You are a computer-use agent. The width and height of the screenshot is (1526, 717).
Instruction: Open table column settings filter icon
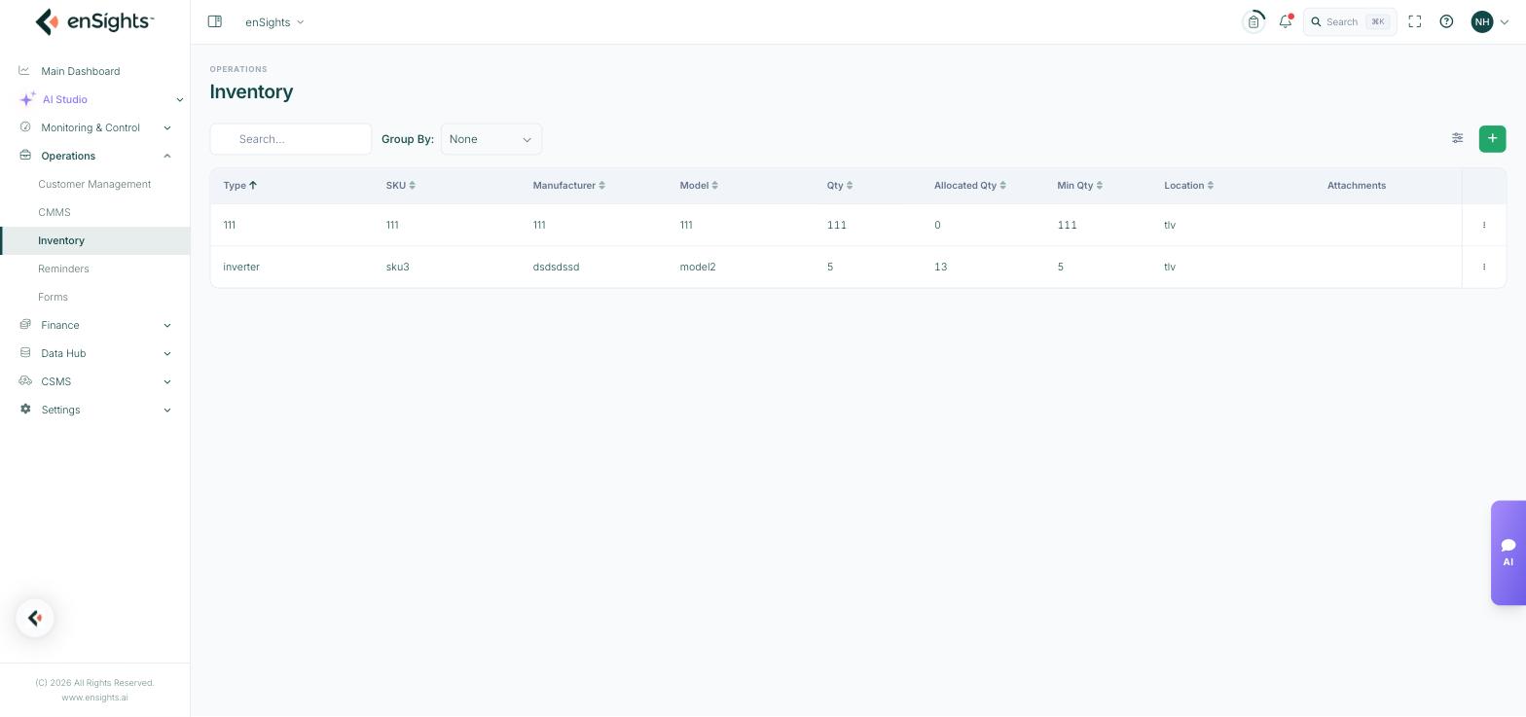1458,138
